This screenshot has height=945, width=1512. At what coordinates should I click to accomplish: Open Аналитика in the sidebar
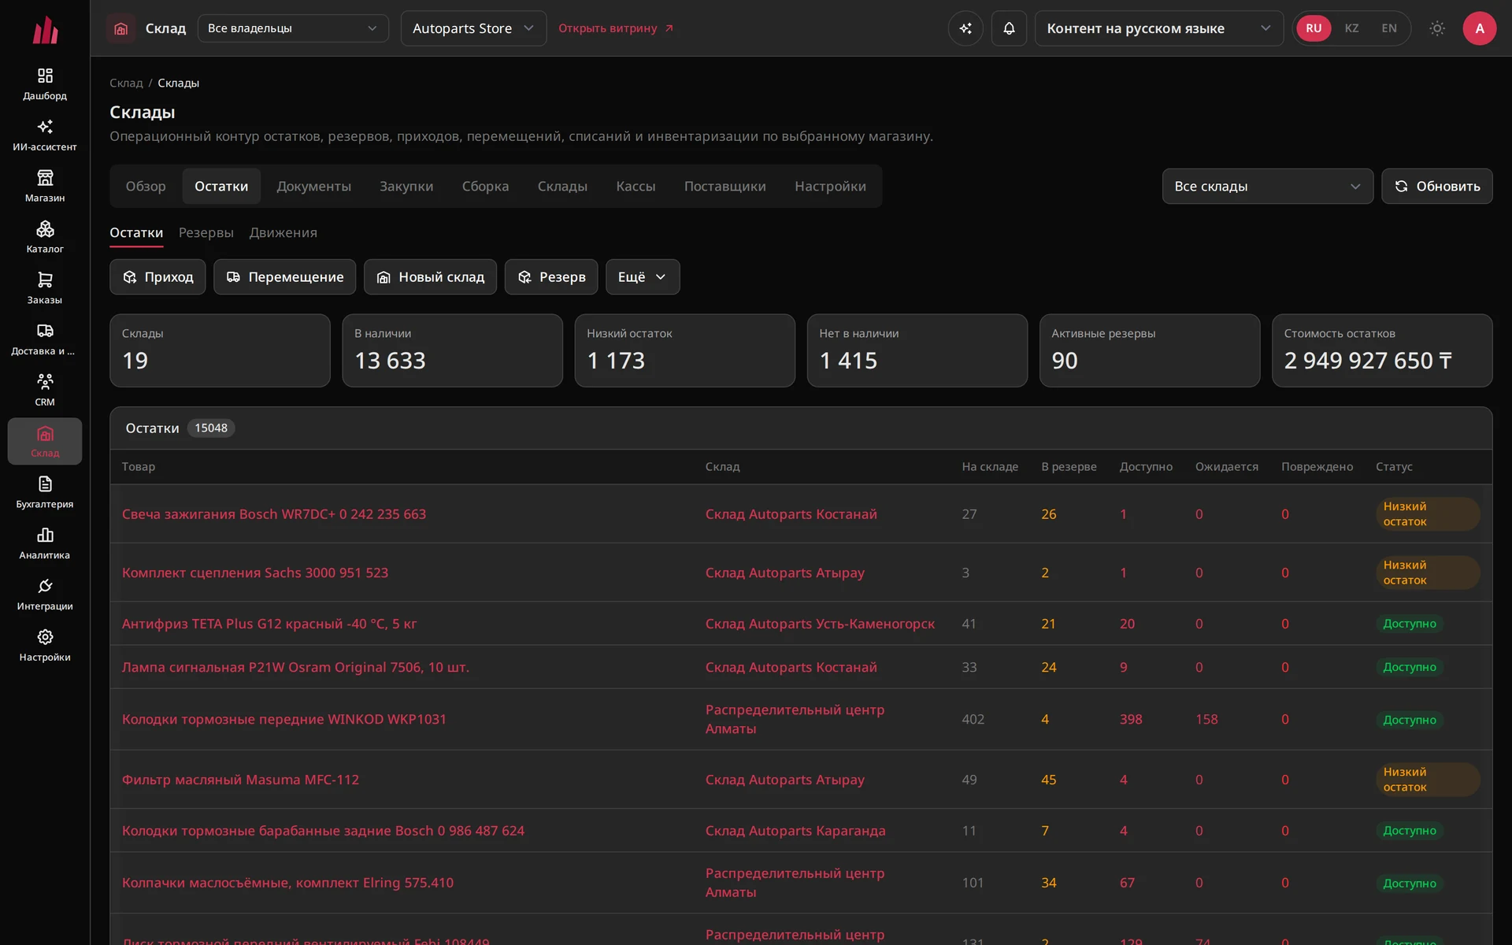pyautogui.click(x=45, y=543)
